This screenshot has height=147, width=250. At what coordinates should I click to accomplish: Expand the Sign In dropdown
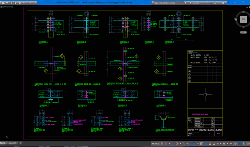(x=207, y=3)
